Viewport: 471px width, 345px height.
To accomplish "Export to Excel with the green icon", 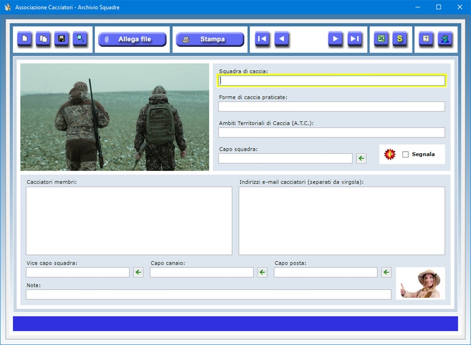I will 381,39.
